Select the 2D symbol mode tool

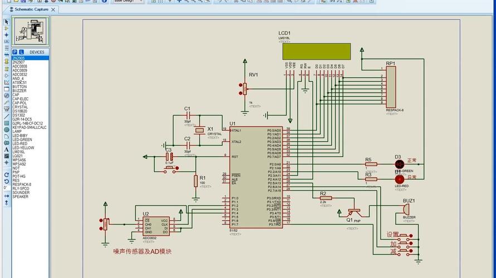[6, 156]
